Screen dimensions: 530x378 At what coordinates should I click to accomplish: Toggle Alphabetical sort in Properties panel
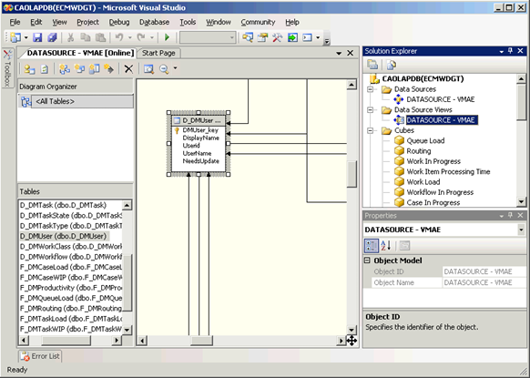tap(386, 246)
